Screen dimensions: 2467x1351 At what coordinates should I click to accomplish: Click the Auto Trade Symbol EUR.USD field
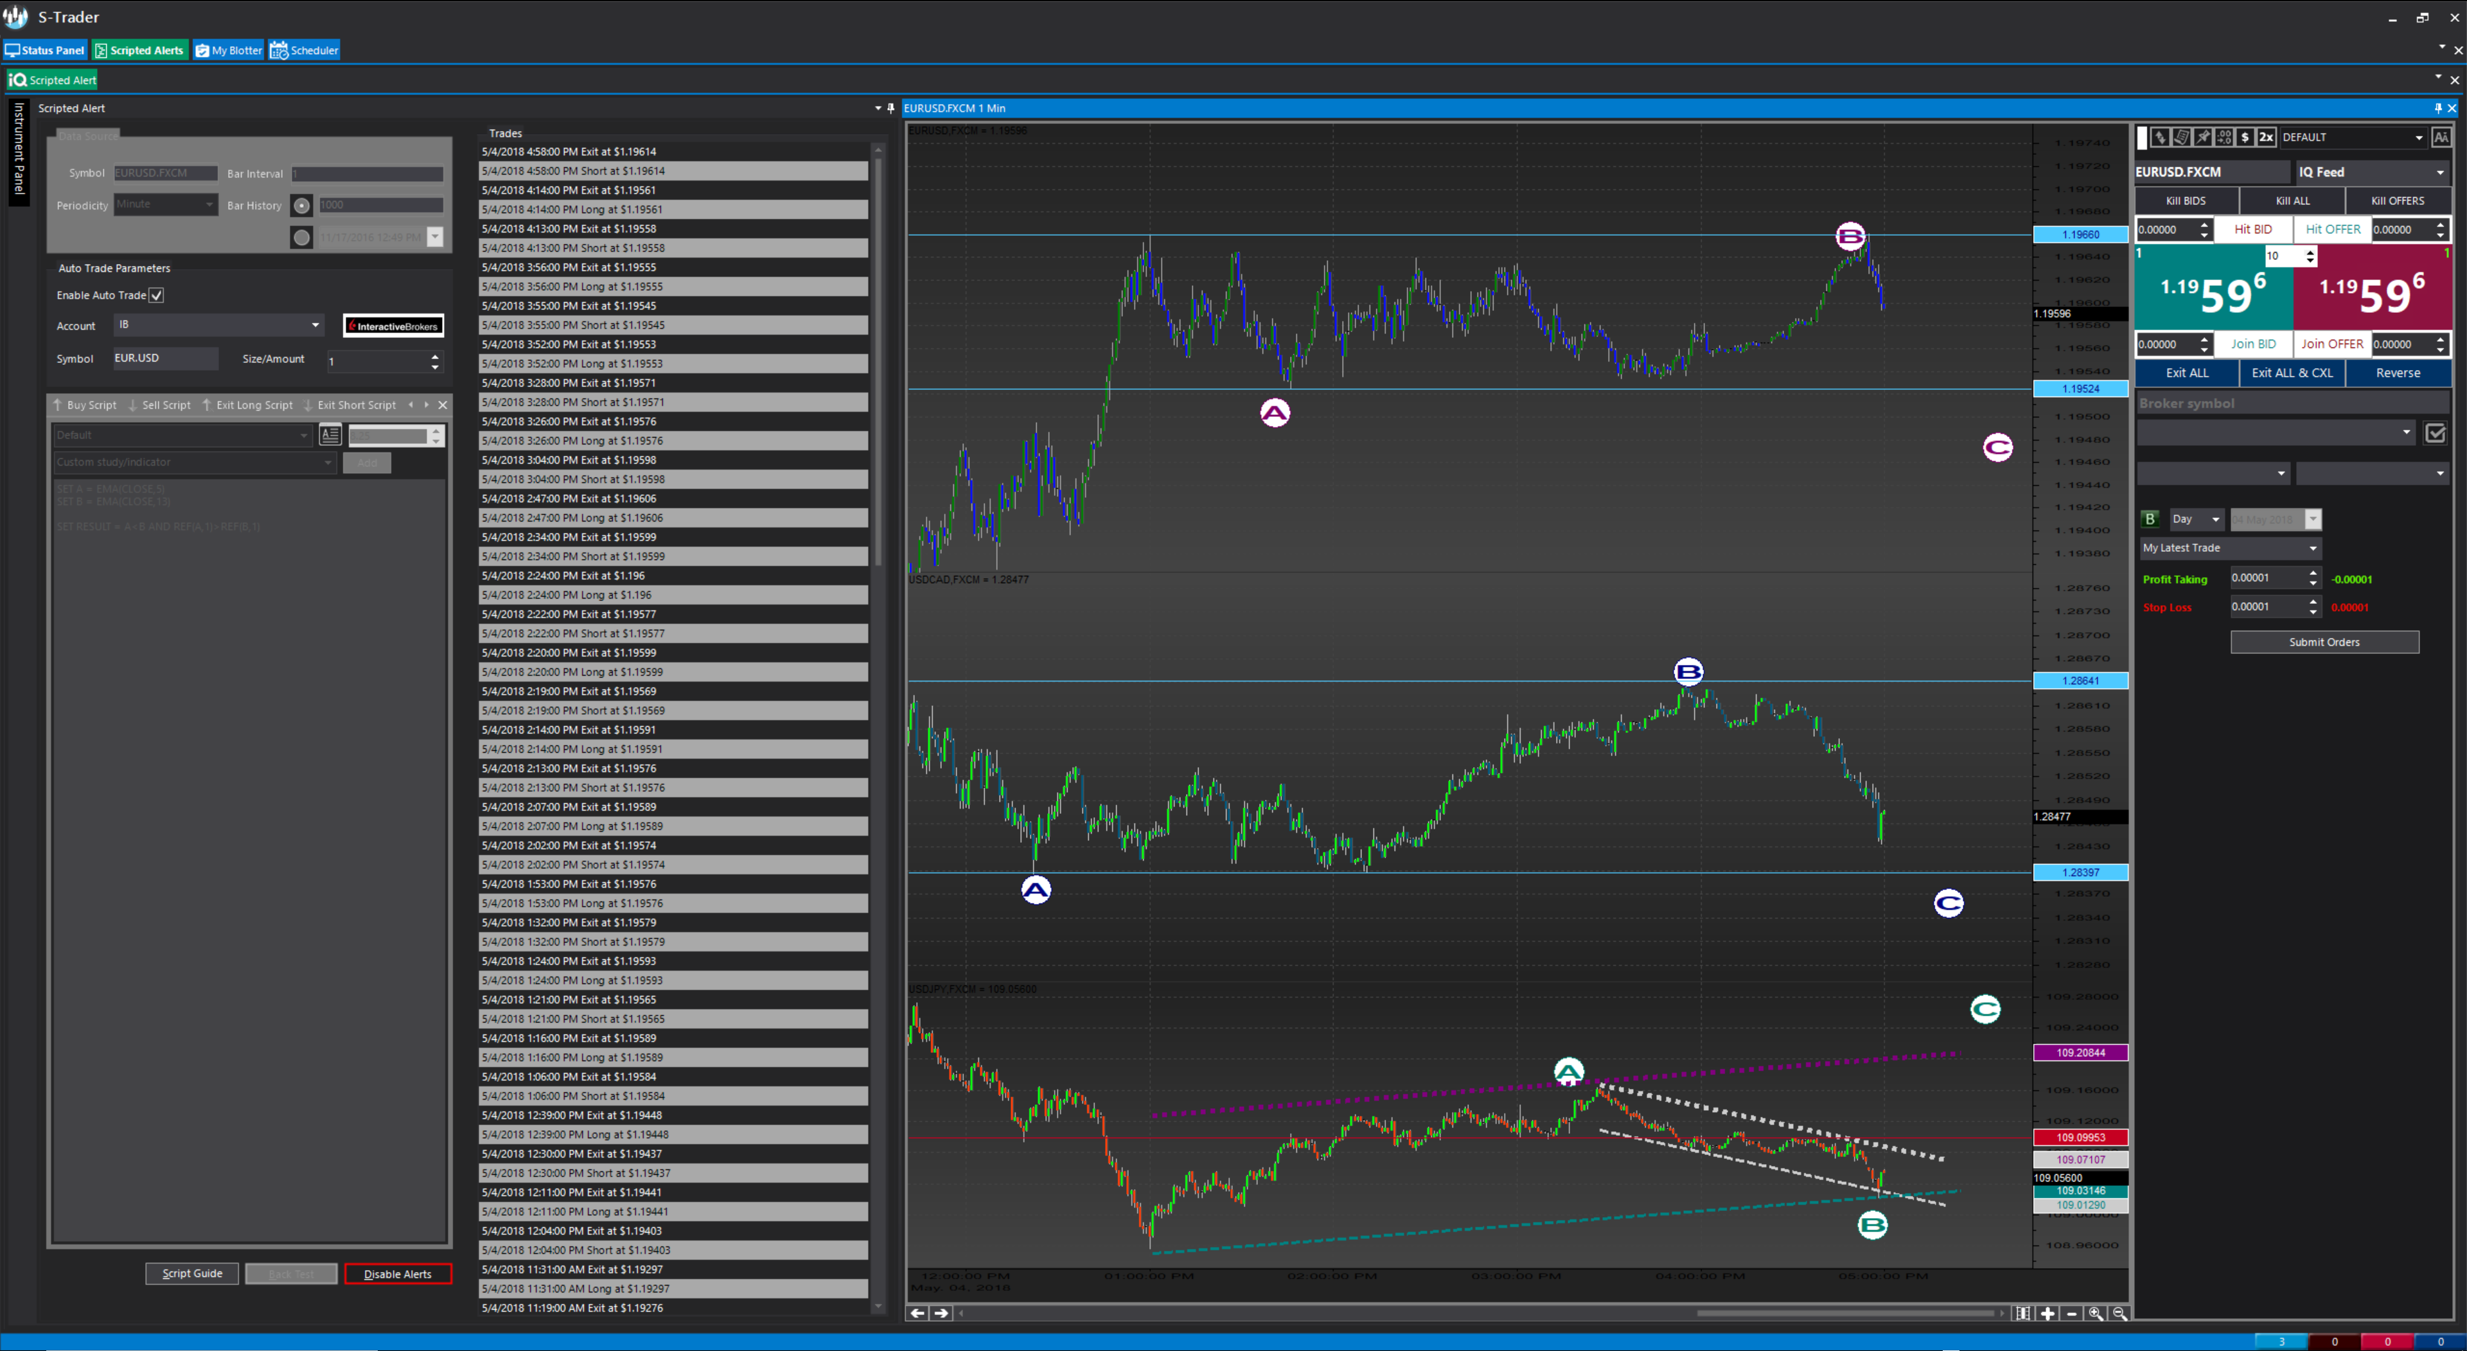click(x=166, y=358)
